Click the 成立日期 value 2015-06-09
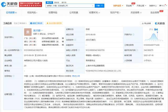This screenshot has height=112, width=168. [91, 34]
